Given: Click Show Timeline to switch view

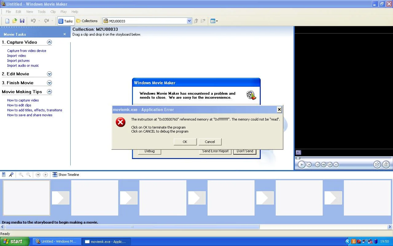Looking at the screenshot, I should (66, 175).
